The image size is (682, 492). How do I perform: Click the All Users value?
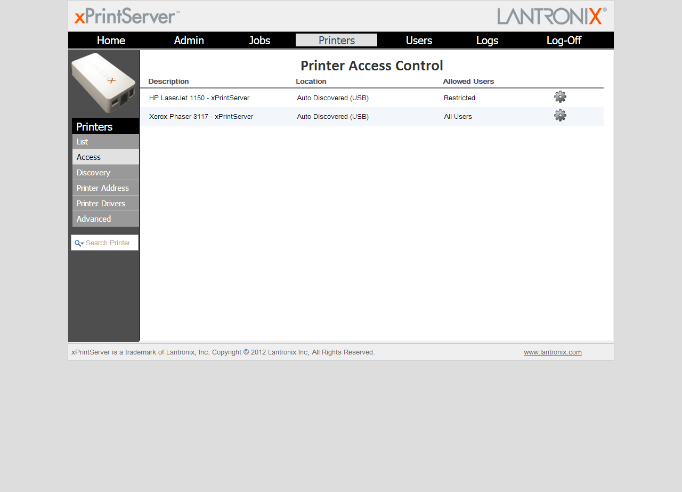click(x=458, y=117)
